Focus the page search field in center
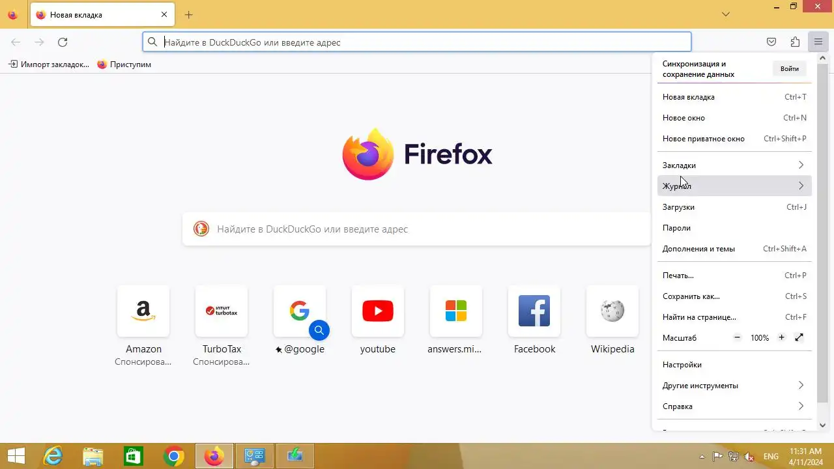This screenshot has height=469, width=834. pyautogui.click(x=417, y=229)
